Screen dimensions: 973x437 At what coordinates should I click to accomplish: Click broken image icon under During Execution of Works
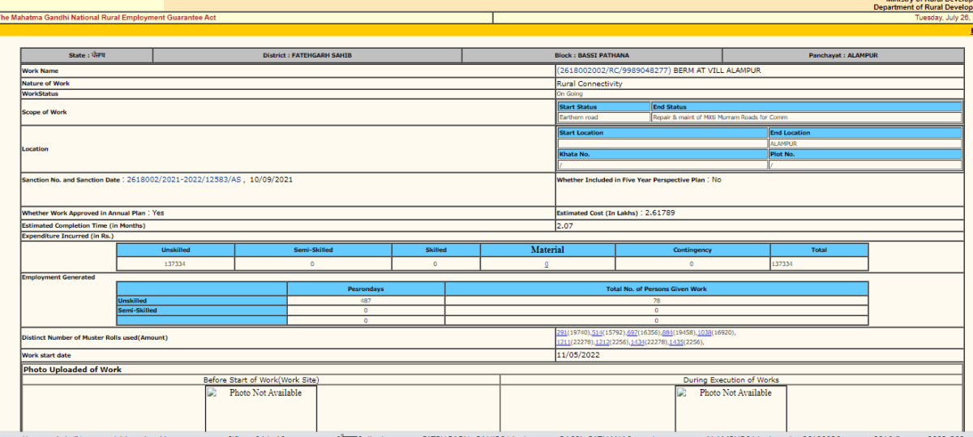coord(683,393)
